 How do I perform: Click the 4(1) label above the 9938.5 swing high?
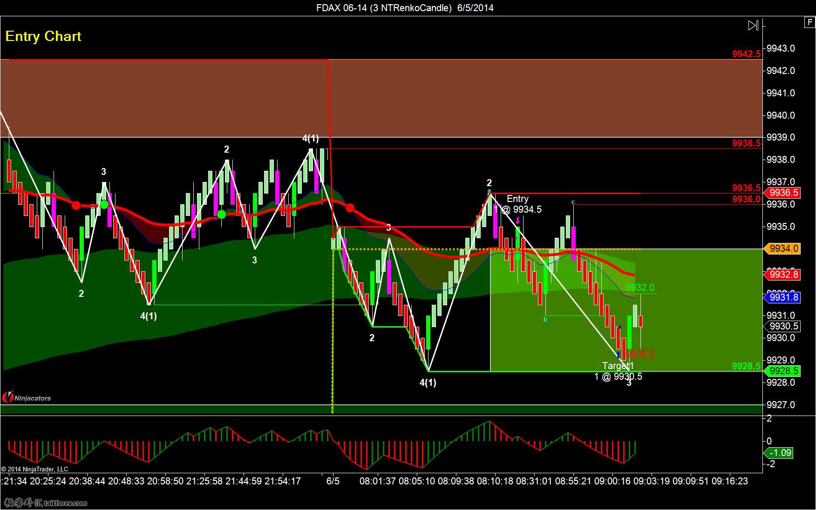[x=311, y=138]
